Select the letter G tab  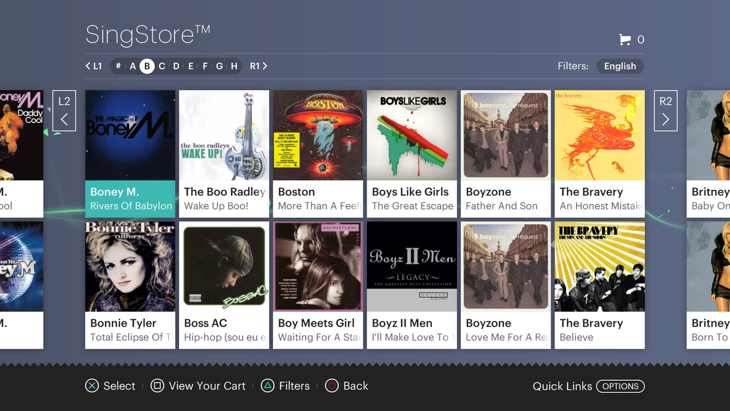[x=220, y=66]
